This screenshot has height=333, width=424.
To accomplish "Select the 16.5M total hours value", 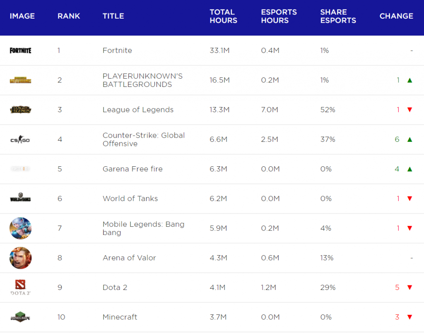I will pyautogui.click(x=219, y=80).
